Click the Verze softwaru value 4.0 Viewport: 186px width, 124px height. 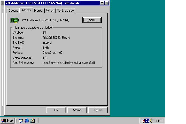tap(44, 58)
